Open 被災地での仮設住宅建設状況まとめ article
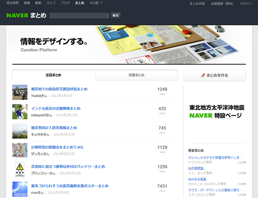This screenshot has height=198, width=258. coord(59,89)
